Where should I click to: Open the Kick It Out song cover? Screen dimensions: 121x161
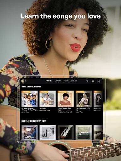[98, 99]
